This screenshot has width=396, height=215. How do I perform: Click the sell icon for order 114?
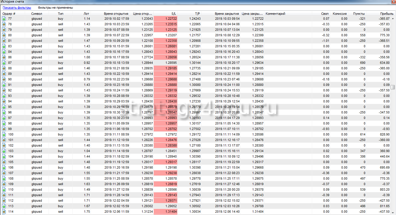(4, 212)
